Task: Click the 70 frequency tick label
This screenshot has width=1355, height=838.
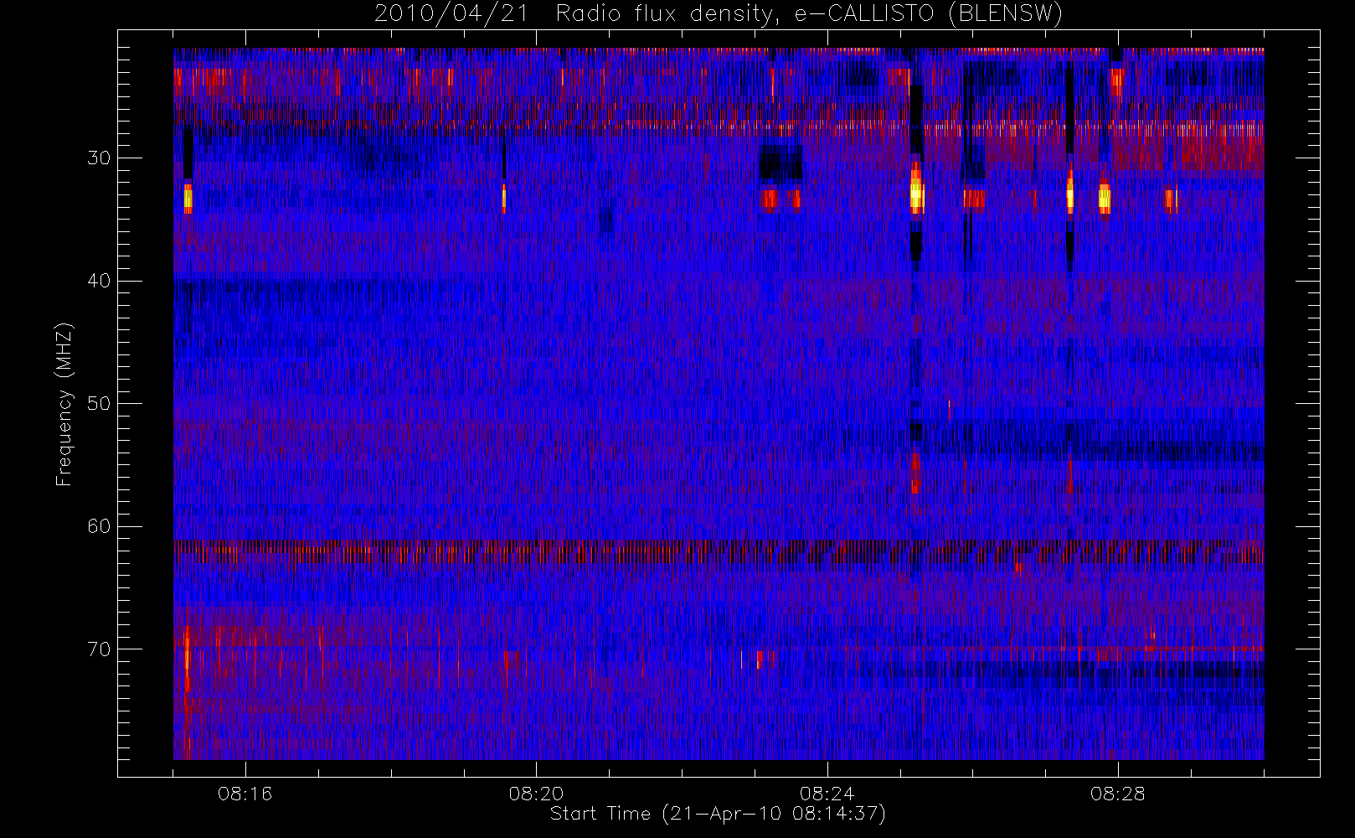Action: point(99,649)
